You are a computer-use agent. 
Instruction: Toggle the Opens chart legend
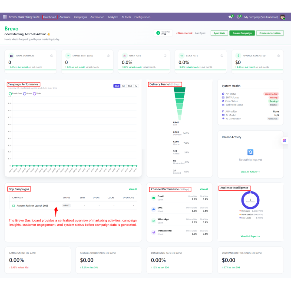27,93
